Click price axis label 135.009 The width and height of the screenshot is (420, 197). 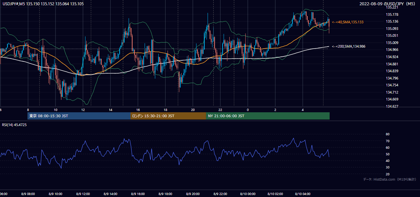(x=392, y=43)
